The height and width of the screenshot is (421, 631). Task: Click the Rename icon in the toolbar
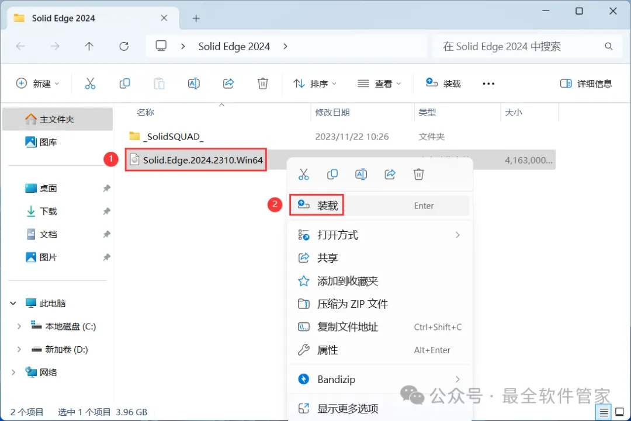193,83
